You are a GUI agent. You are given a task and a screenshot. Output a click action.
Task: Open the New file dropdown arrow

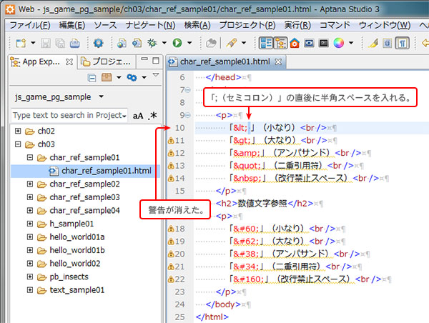[x=33, y=43]
